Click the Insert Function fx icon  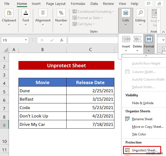tap(62, 40)
